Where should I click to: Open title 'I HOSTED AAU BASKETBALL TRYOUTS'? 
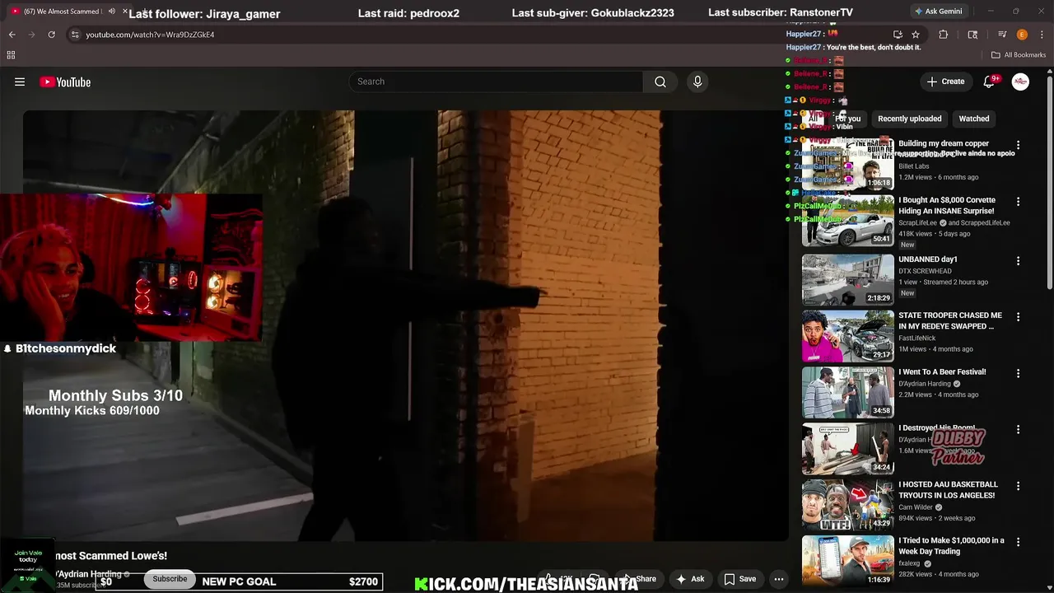click(x=948, y=490)
